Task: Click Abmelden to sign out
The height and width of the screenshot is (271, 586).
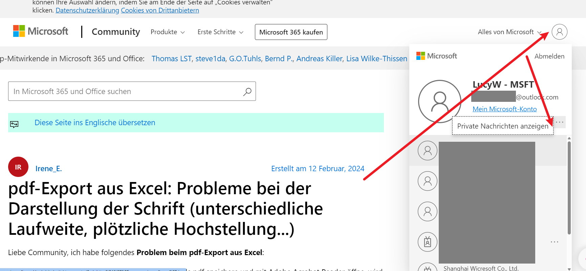Action: pyautogui.click(x=549, y=56)
